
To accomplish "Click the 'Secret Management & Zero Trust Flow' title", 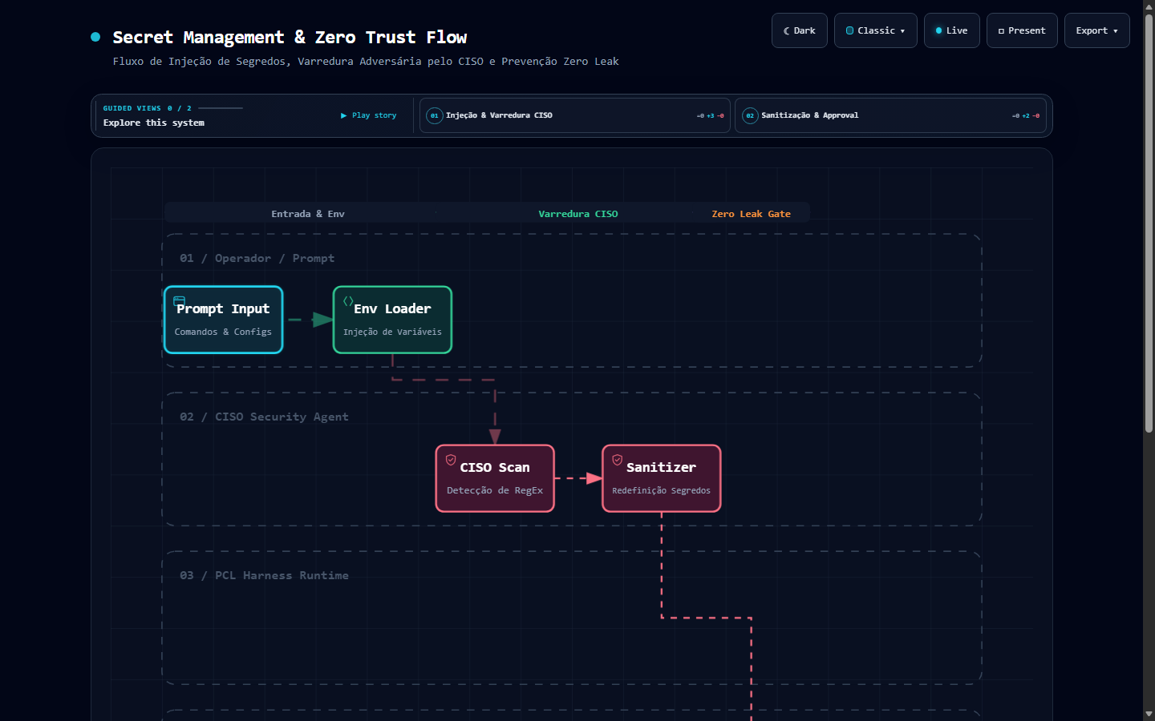I will [x=290, y=37].
